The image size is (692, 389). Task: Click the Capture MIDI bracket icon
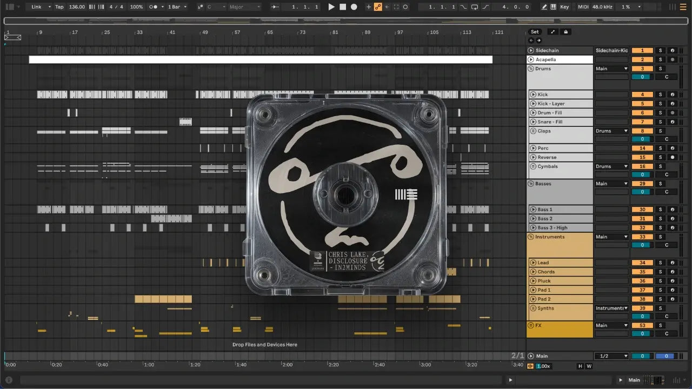396,7
